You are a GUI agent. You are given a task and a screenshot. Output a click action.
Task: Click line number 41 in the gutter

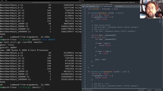coord(85,72)
